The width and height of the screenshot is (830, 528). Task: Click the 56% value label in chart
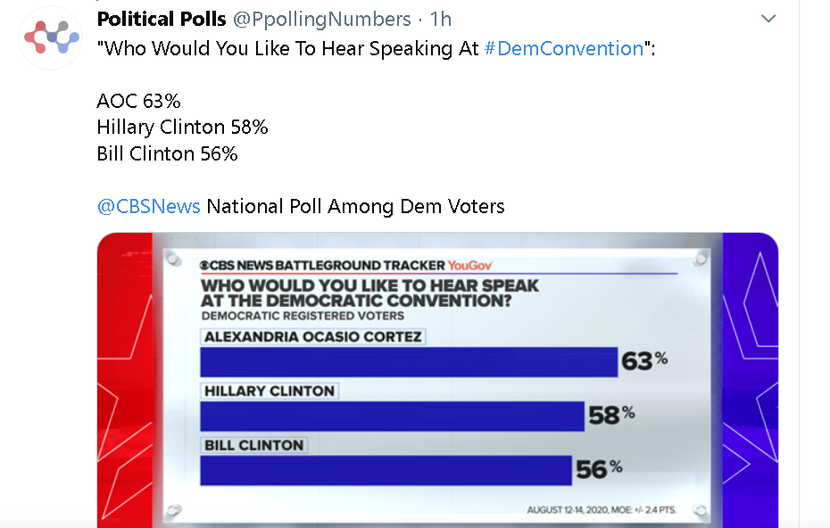[x=599, y=469]
